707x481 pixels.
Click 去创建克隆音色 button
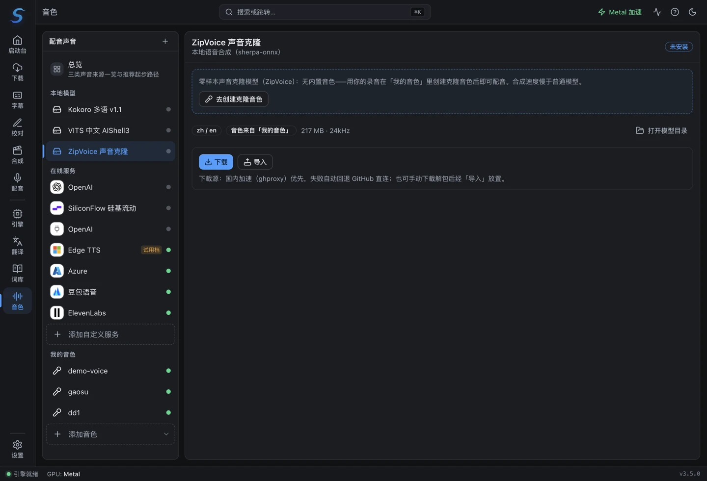click(234, 99)
